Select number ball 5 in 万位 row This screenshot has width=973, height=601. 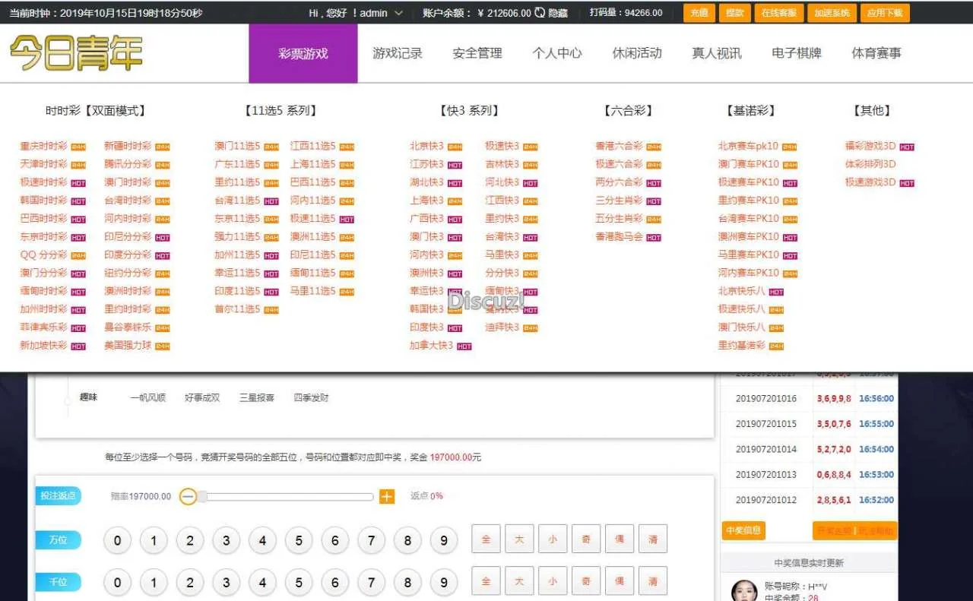(x=299, y=541)
